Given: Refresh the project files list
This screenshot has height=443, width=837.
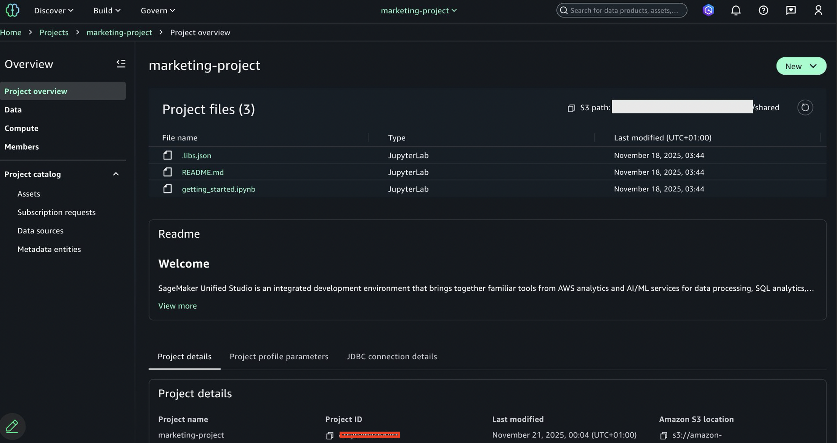Looking at the screenshot, I should 805,108.
